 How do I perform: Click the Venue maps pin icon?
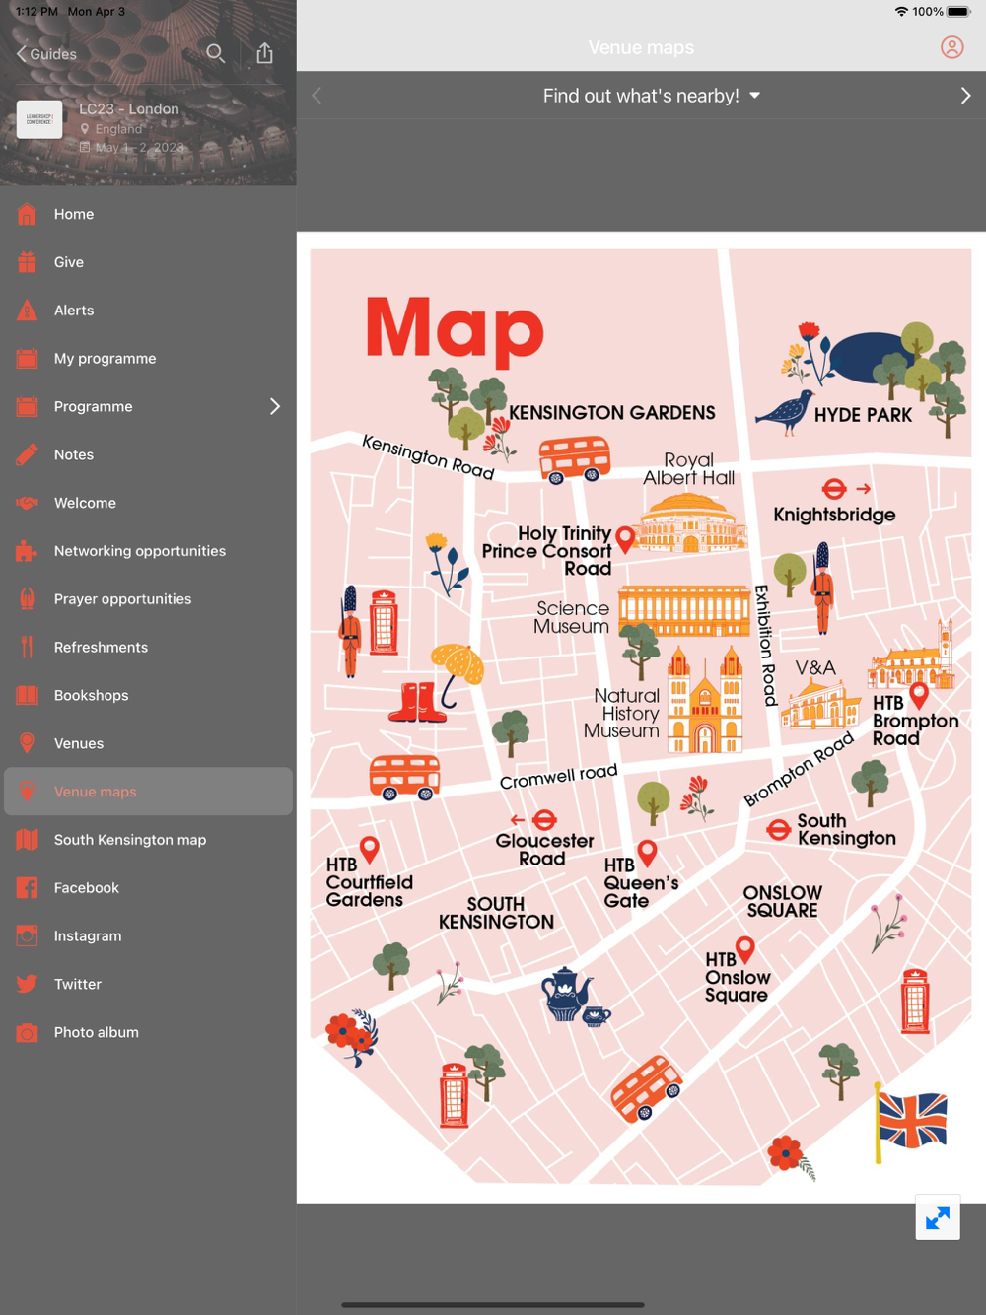point(27,792)
